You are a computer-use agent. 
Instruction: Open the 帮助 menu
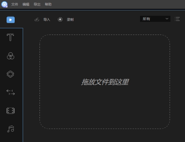[48, 4]
